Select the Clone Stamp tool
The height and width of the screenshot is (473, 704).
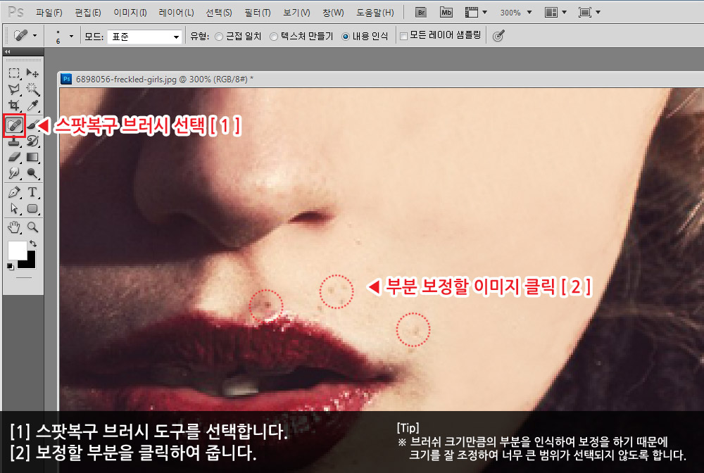(14, 141)
